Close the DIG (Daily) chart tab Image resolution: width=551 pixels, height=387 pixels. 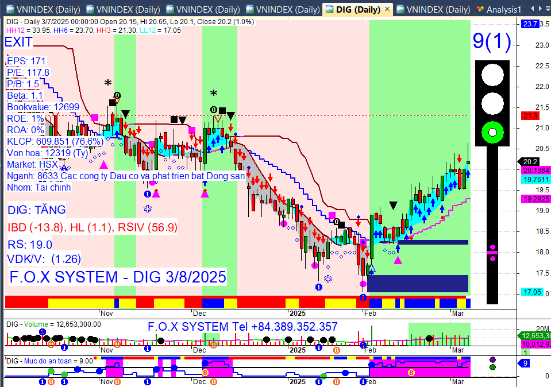(x=387, y=9)
